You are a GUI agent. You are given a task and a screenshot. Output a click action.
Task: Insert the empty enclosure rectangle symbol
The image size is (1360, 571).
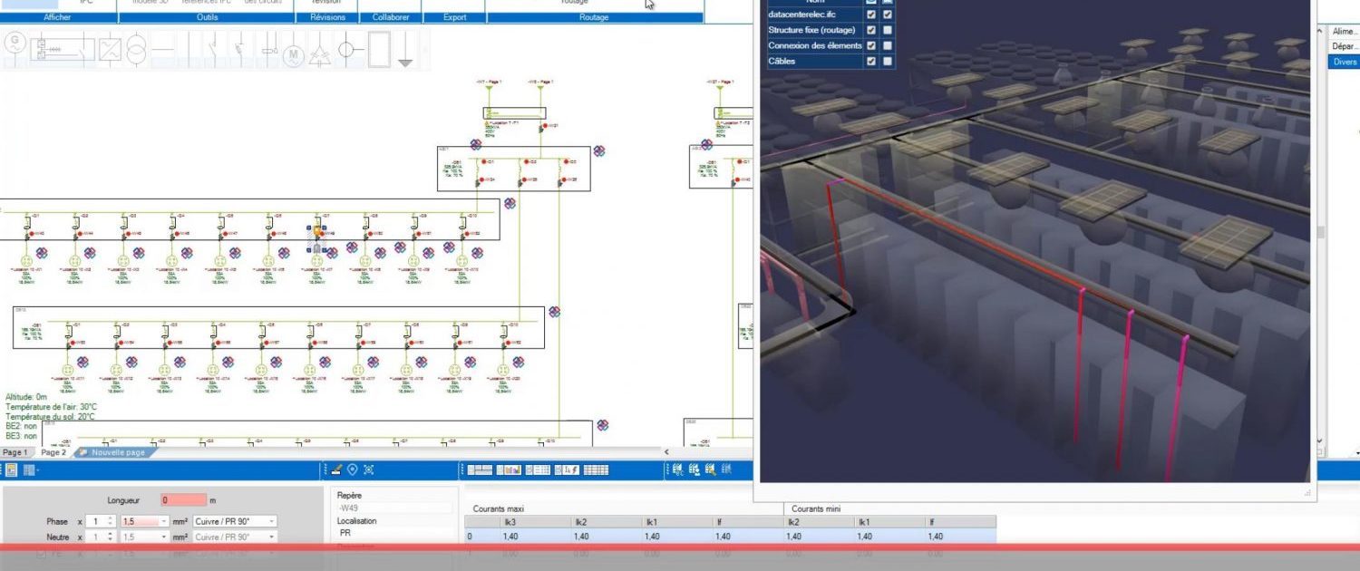pos(379,50)
